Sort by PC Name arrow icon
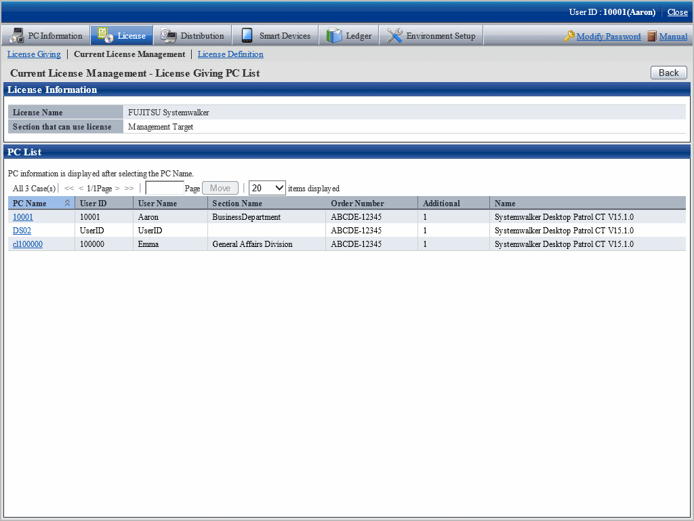 [67, 203]
